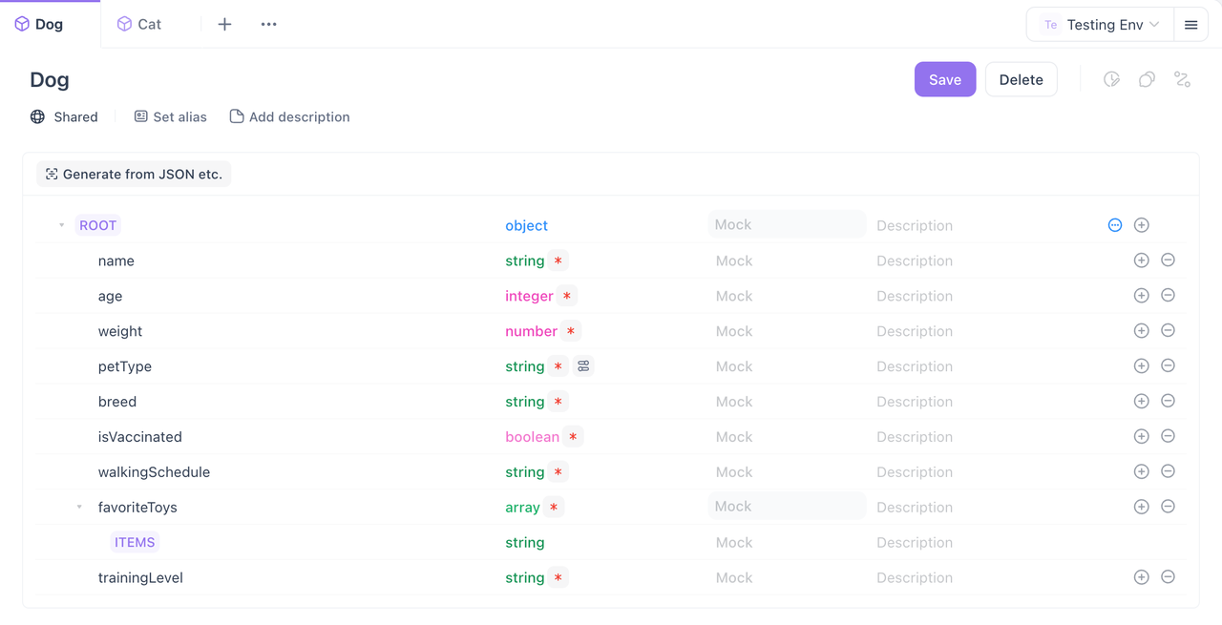This screenshot has width=1222, height=625.
Task: Open more options on the ROOT row
Action: tap(1114, 225)
